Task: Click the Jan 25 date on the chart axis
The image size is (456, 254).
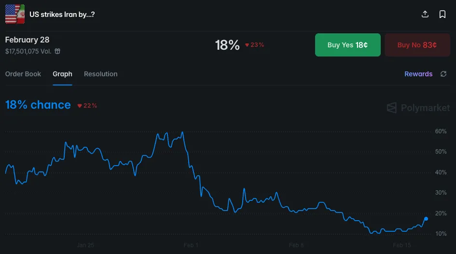Action: click(x=85, y=245)
